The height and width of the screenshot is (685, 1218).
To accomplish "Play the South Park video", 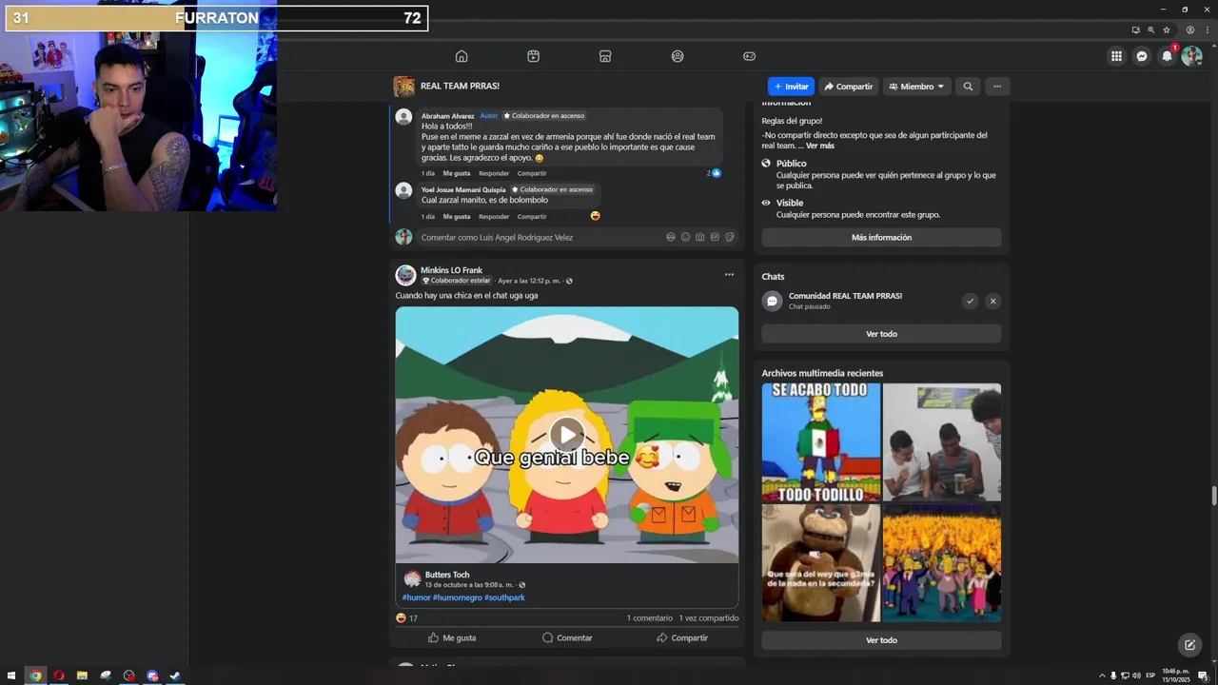I will click(567, 435).
